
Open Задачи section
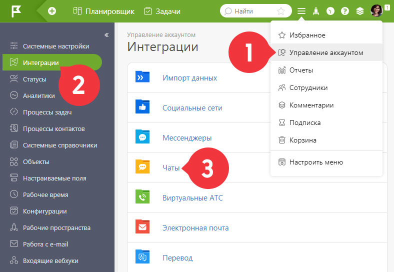162,11
